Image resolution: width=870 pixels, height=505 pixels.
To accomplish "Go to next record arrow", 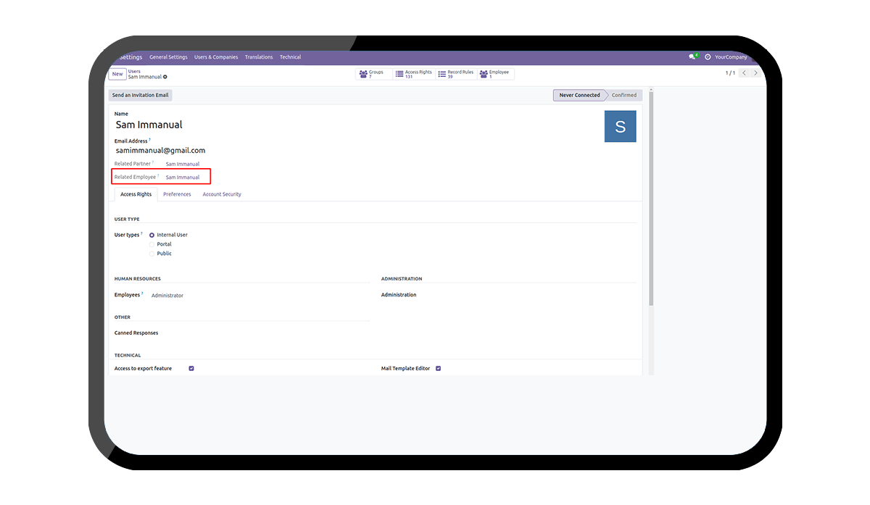I will click(755, 73).
